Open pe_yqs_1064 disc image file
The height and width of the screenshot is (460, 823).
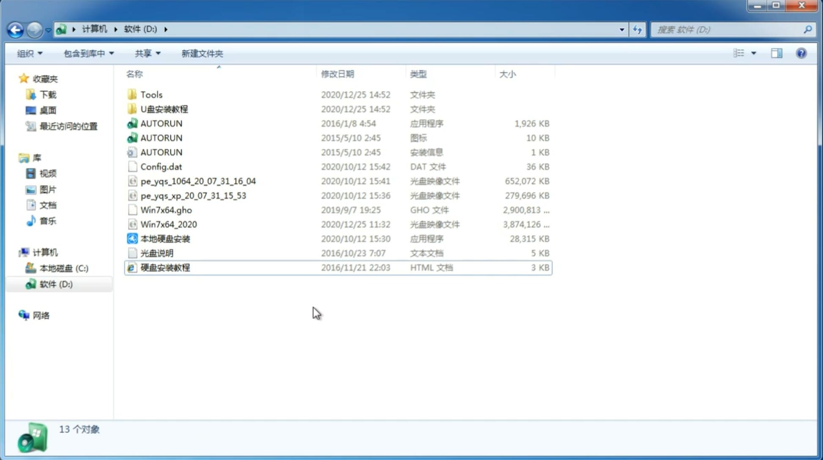[x=198, y=181]
